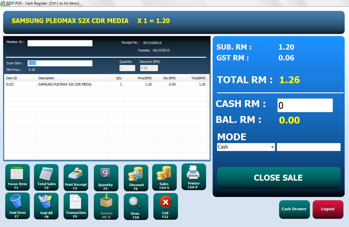The width and height of the screenshot is (349, 227).
Task: Click EZER POS title bar icon
Action: (x=2, y=3)
